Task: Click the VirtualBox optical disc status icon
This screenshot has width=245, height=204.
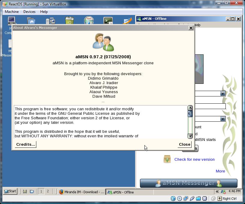Action: [x=180, y=199]
